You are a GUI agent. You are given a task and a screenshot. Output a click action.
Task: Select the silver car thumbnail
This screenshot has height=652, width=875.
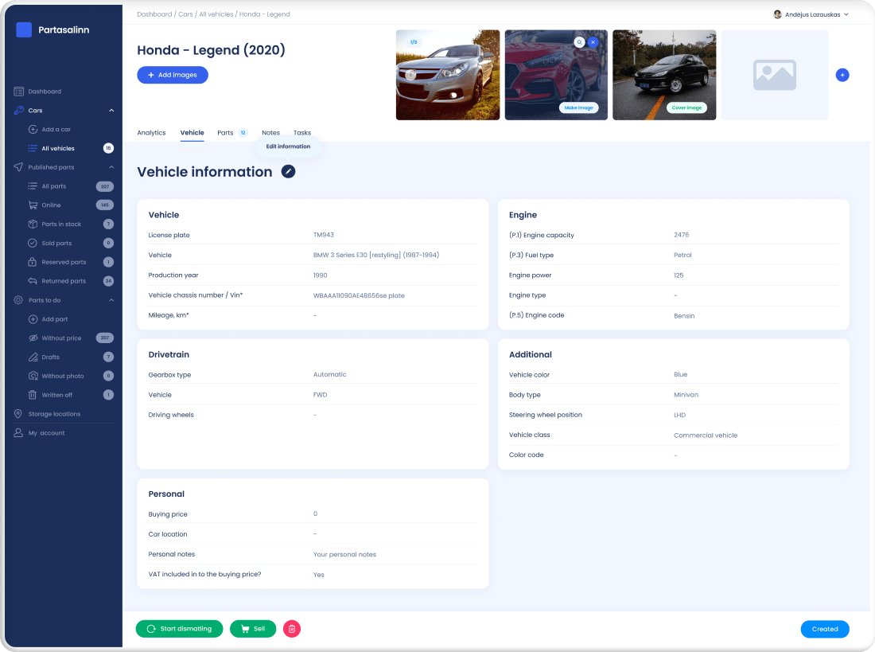[448, 75]
